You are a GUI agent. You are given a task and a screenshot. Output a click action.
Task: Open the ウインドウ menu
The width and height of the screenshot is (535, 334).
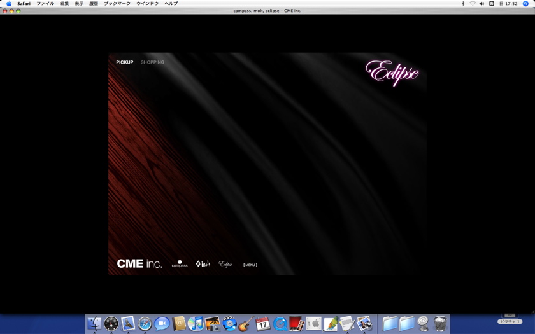pyautogui.click(x=147, y=3)
